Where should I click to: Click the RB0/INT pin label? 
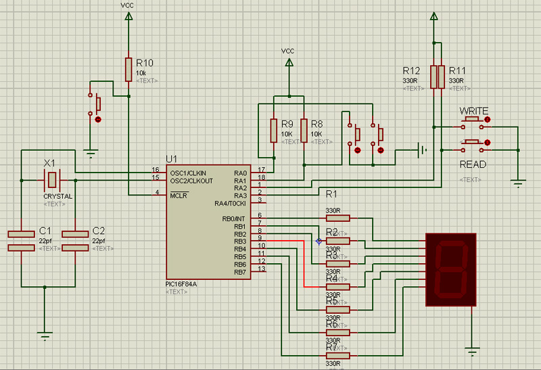(x=233, y=219)
